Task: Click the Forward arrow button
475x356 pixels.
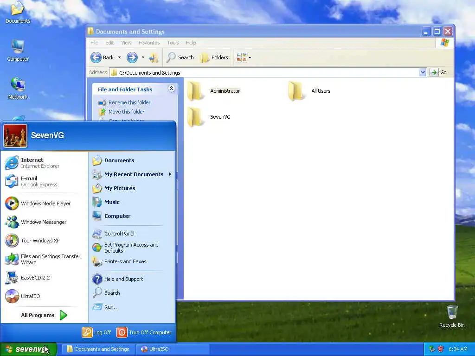Action: click(x=132, y=57)
